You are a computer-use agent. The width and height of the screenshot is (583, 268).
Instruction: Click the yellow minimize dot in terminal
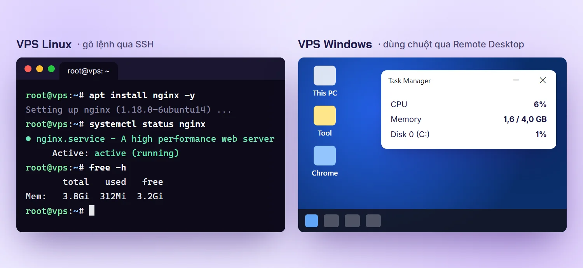tap(40, 69)
